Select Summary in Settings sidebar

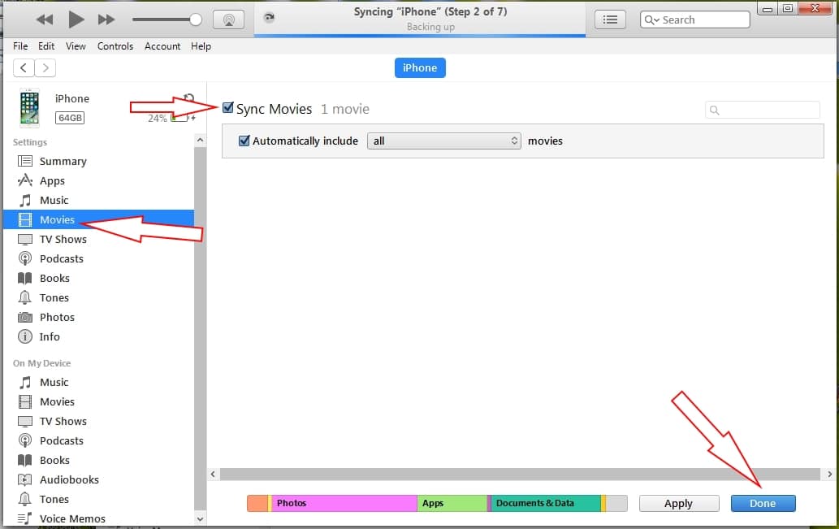pyautogui.click(x=99, y=161)
